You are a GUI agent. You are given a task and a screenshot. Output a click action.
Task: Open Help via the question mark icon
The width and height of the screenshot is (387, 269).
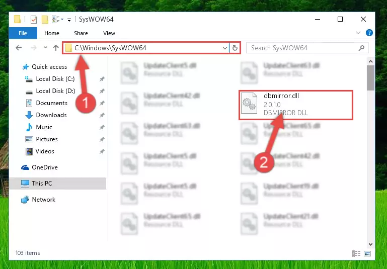(x=369, y=33)
